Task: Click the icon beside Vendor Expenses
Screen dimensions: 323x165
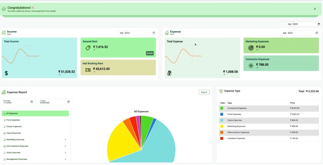Action: (4, 127)
